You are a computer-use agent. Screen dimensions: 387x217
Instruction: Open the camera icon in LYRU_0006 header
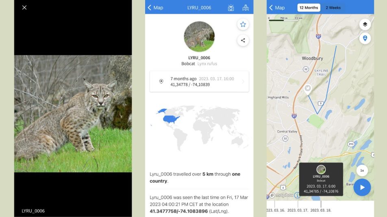[x=231, y=8]
